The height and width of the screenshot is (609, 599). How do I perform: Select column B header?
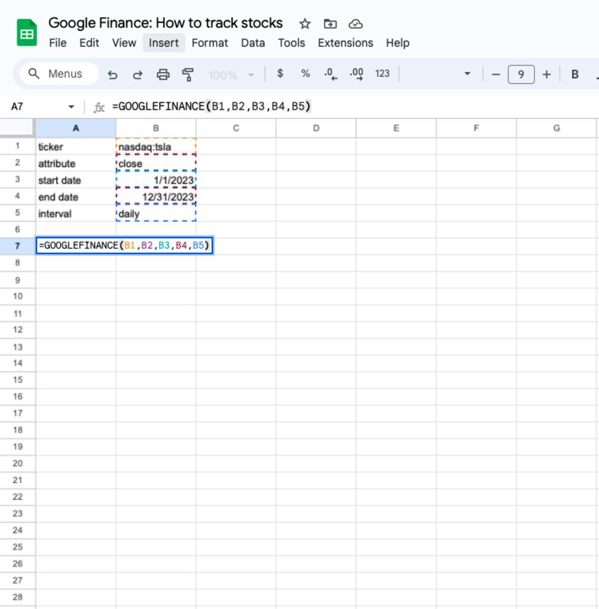[x=156, y=128]
